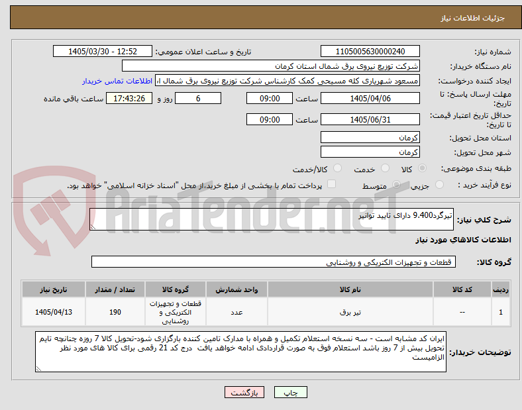Click the توضیحات خریدار text area
Viewport: 522px width, 410px height.
(x=240, y=352)
